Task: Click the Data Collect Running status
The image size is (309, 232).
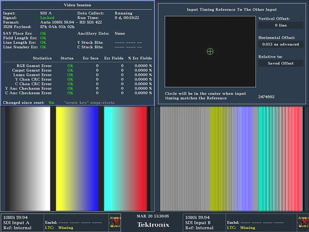Action: pos(124,13)
